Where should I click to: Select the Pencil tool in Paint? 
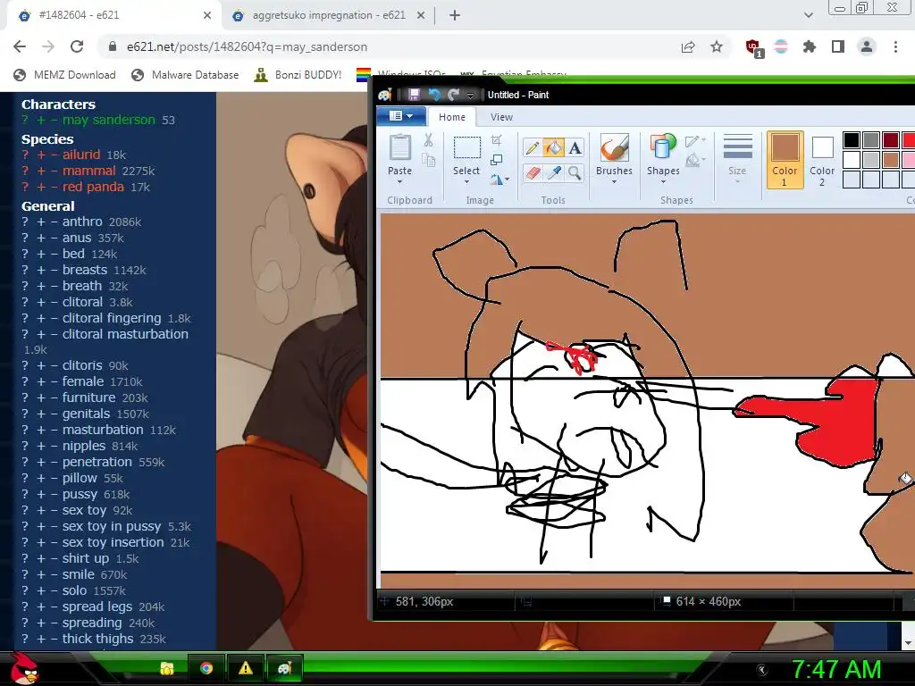[532, 148]
